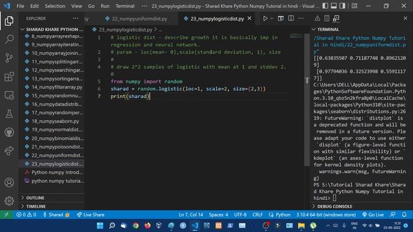Open Windows Start menu on taskbar
This screenshot has height=232, width=413.
tap(100, 226)
